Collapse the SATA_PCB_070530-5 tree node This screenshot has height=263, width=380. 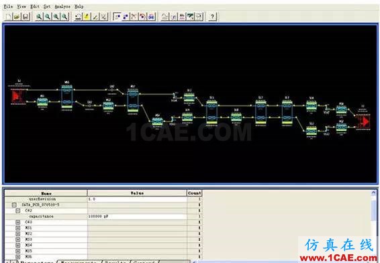click(14, 205)
